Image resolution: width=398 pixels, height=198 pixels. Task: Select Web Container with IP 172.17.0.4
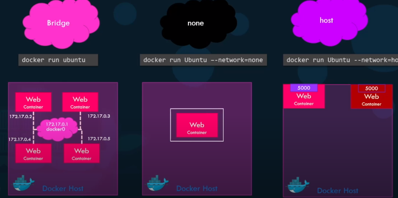(33, 153)
